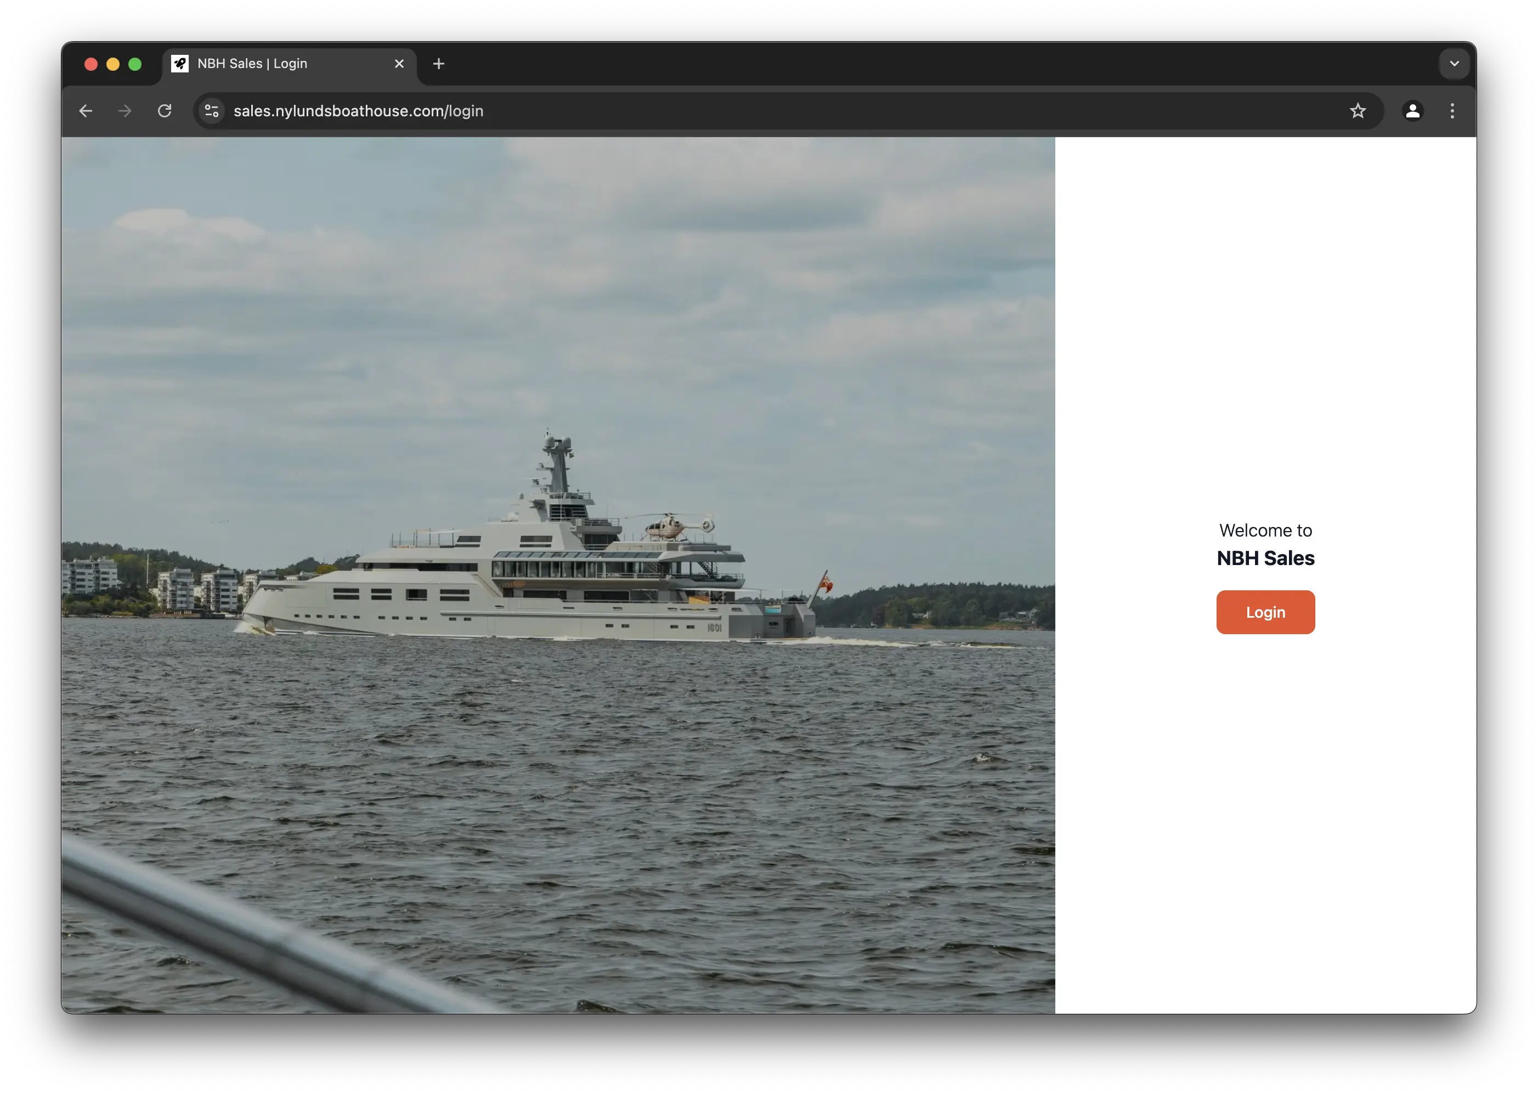
Task: Open the Chrome three-dot menu
Action: (x=1452, y=111)
